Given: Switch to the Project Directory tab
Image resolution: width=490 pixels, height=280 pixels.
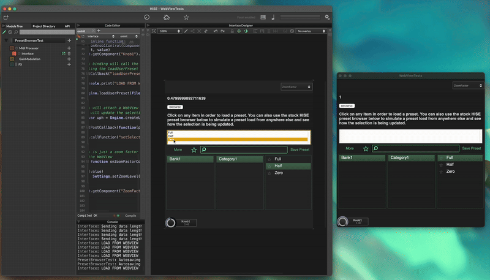Looking at the screenshot, I should coord(43,26).
